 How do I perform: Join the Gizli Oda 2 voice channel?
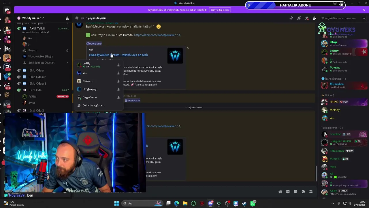pyautogui.click(x=37, y=110)
